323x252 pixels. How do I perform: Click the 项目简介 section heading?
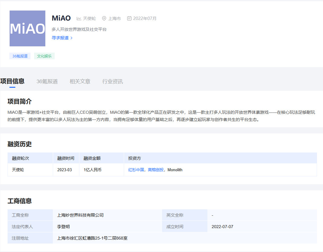click(20, 101)
